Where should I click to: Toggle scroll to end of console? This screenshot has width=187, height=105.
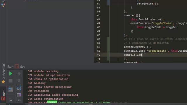19,95
